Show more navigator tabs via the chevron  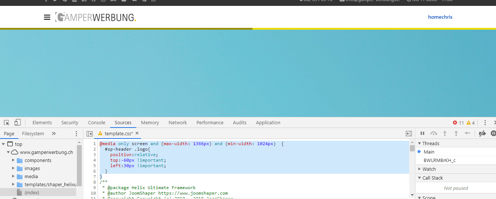pos(54,134)
